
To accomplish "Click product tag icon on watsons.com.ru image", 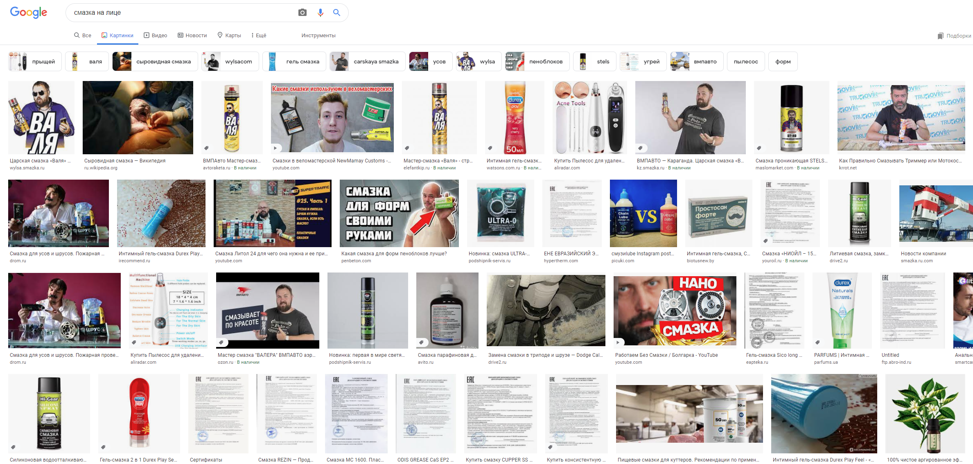I will point(490,148).
